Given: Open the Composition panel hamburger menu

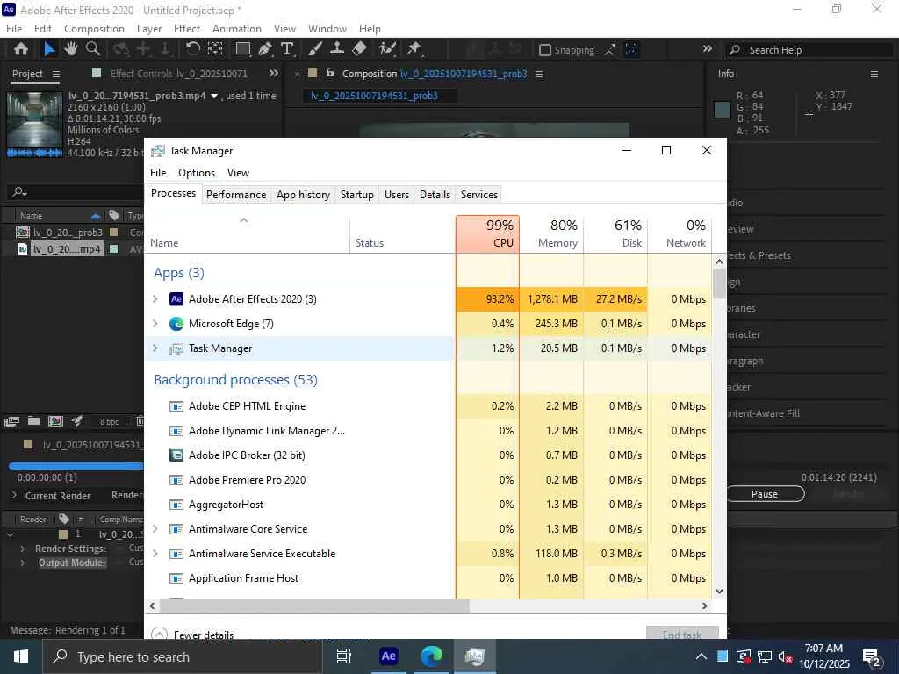Looking at the screenshot, I should point(539,74).
